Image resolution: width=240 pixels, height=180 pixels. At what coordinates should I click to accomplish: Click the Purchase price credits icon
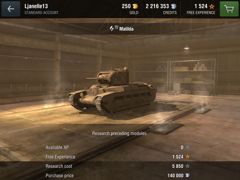[187, 175]
